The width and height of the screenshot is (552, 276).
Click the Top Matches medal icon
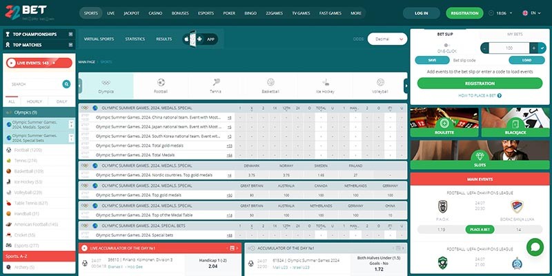[x=8, y=45]
